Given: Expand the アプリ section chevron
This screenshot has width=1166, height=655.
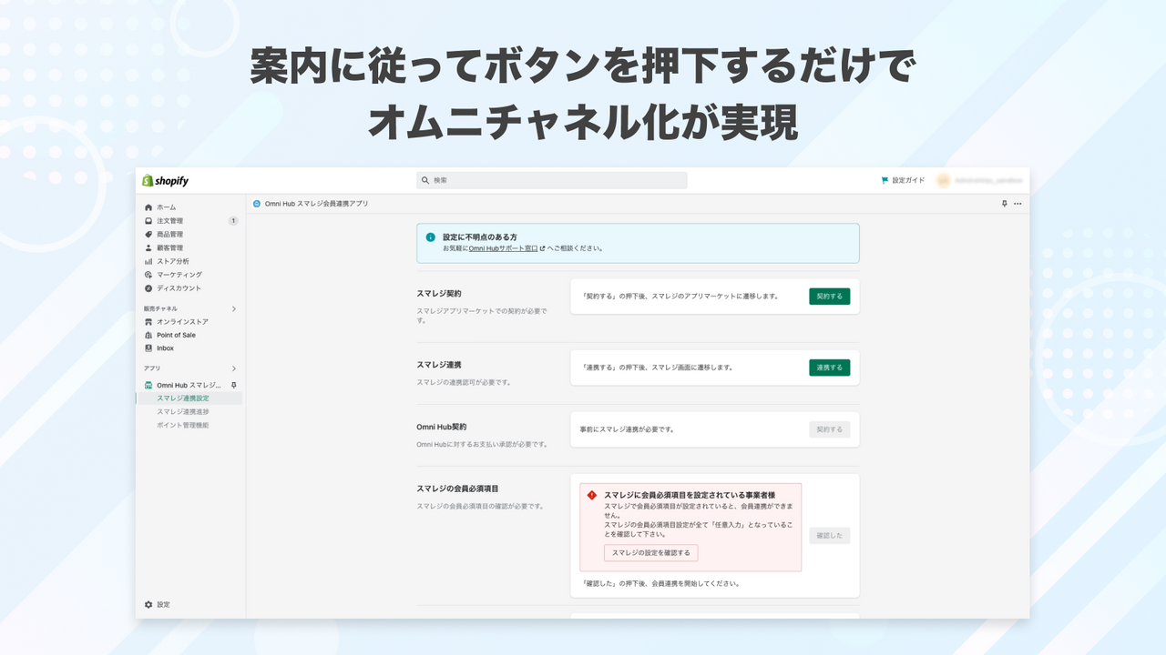Looking at the screenshot, I should tap(235, 368).
